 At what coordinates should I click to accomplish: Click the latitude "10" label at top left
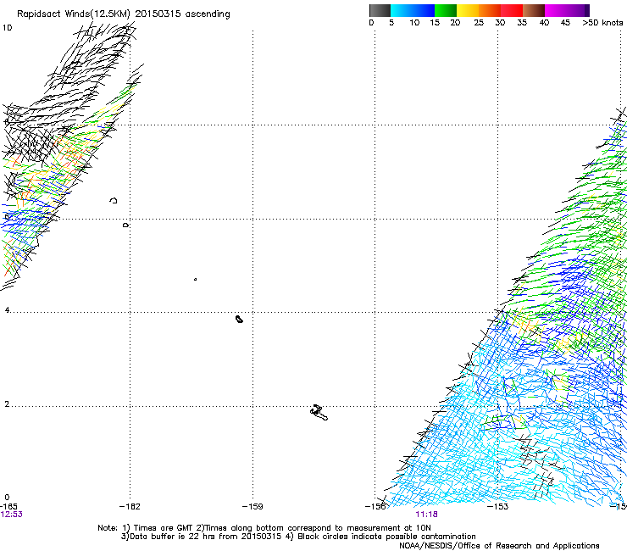coord(7,28)
